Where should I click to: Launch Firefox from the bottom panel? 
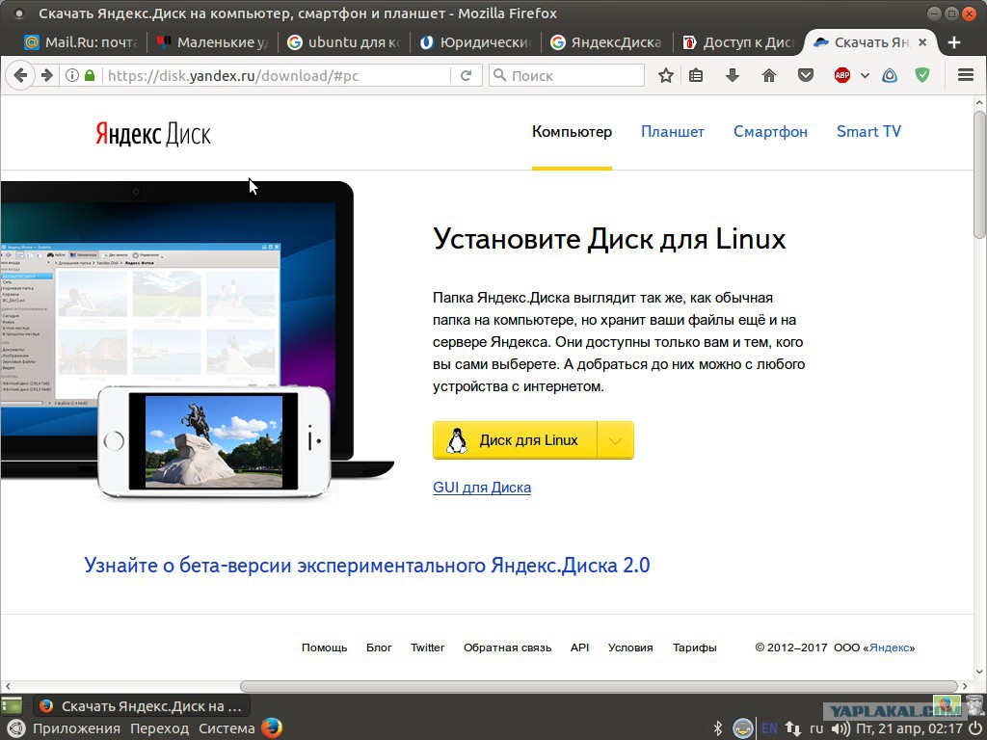click(272, 728)
